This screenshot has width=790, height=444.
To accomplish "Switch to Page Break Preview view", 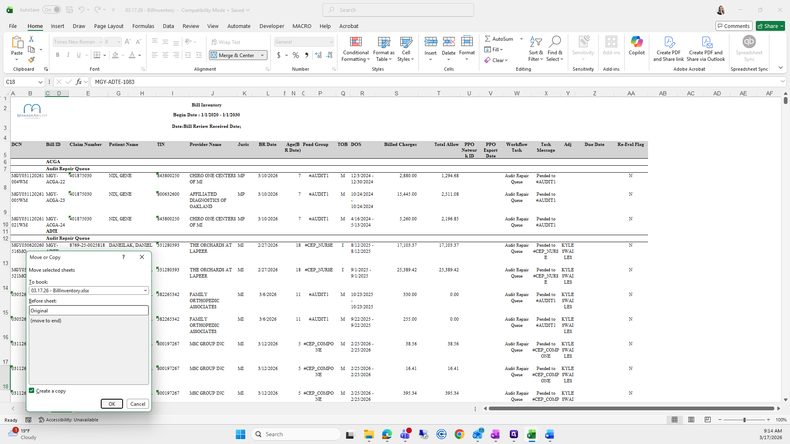I will pos(707,420).
